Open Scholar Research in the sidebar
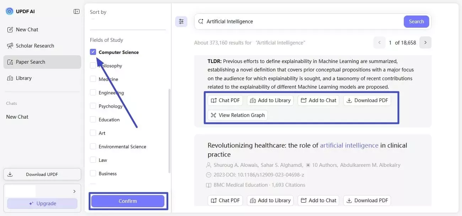Screen dimensions: 462x216 35,46
